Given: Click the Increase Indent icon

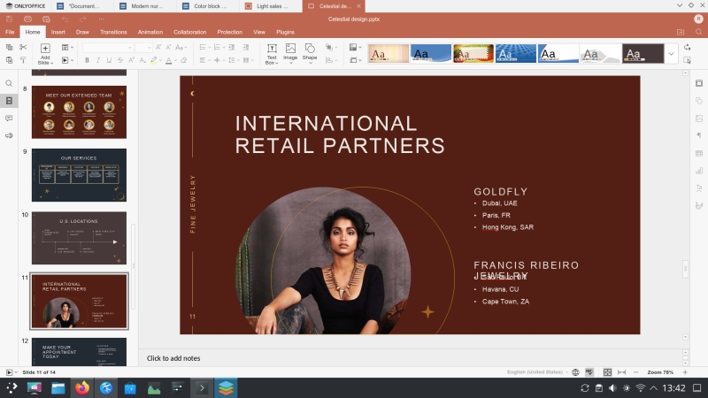Looking at the screenshot, I should point(246,47).
